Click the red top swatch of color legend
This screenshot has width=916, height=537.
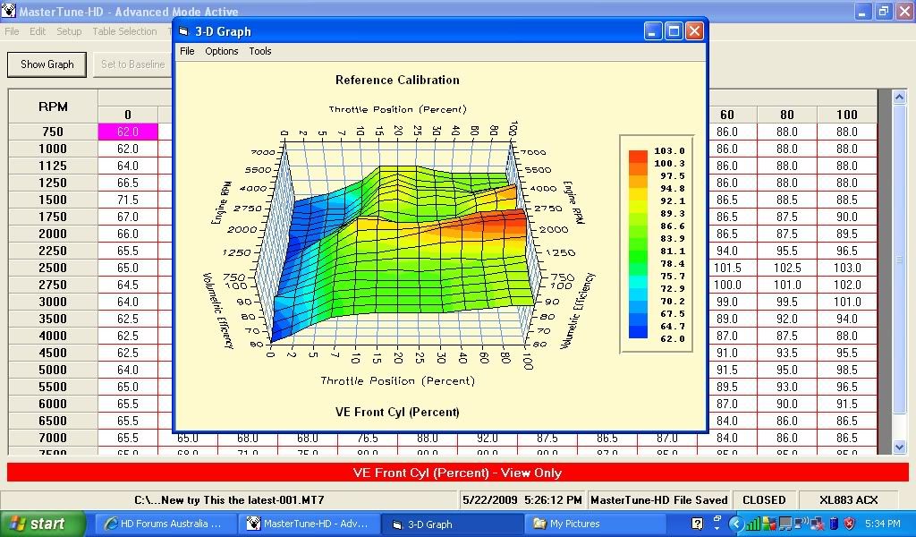coord(638,156)
